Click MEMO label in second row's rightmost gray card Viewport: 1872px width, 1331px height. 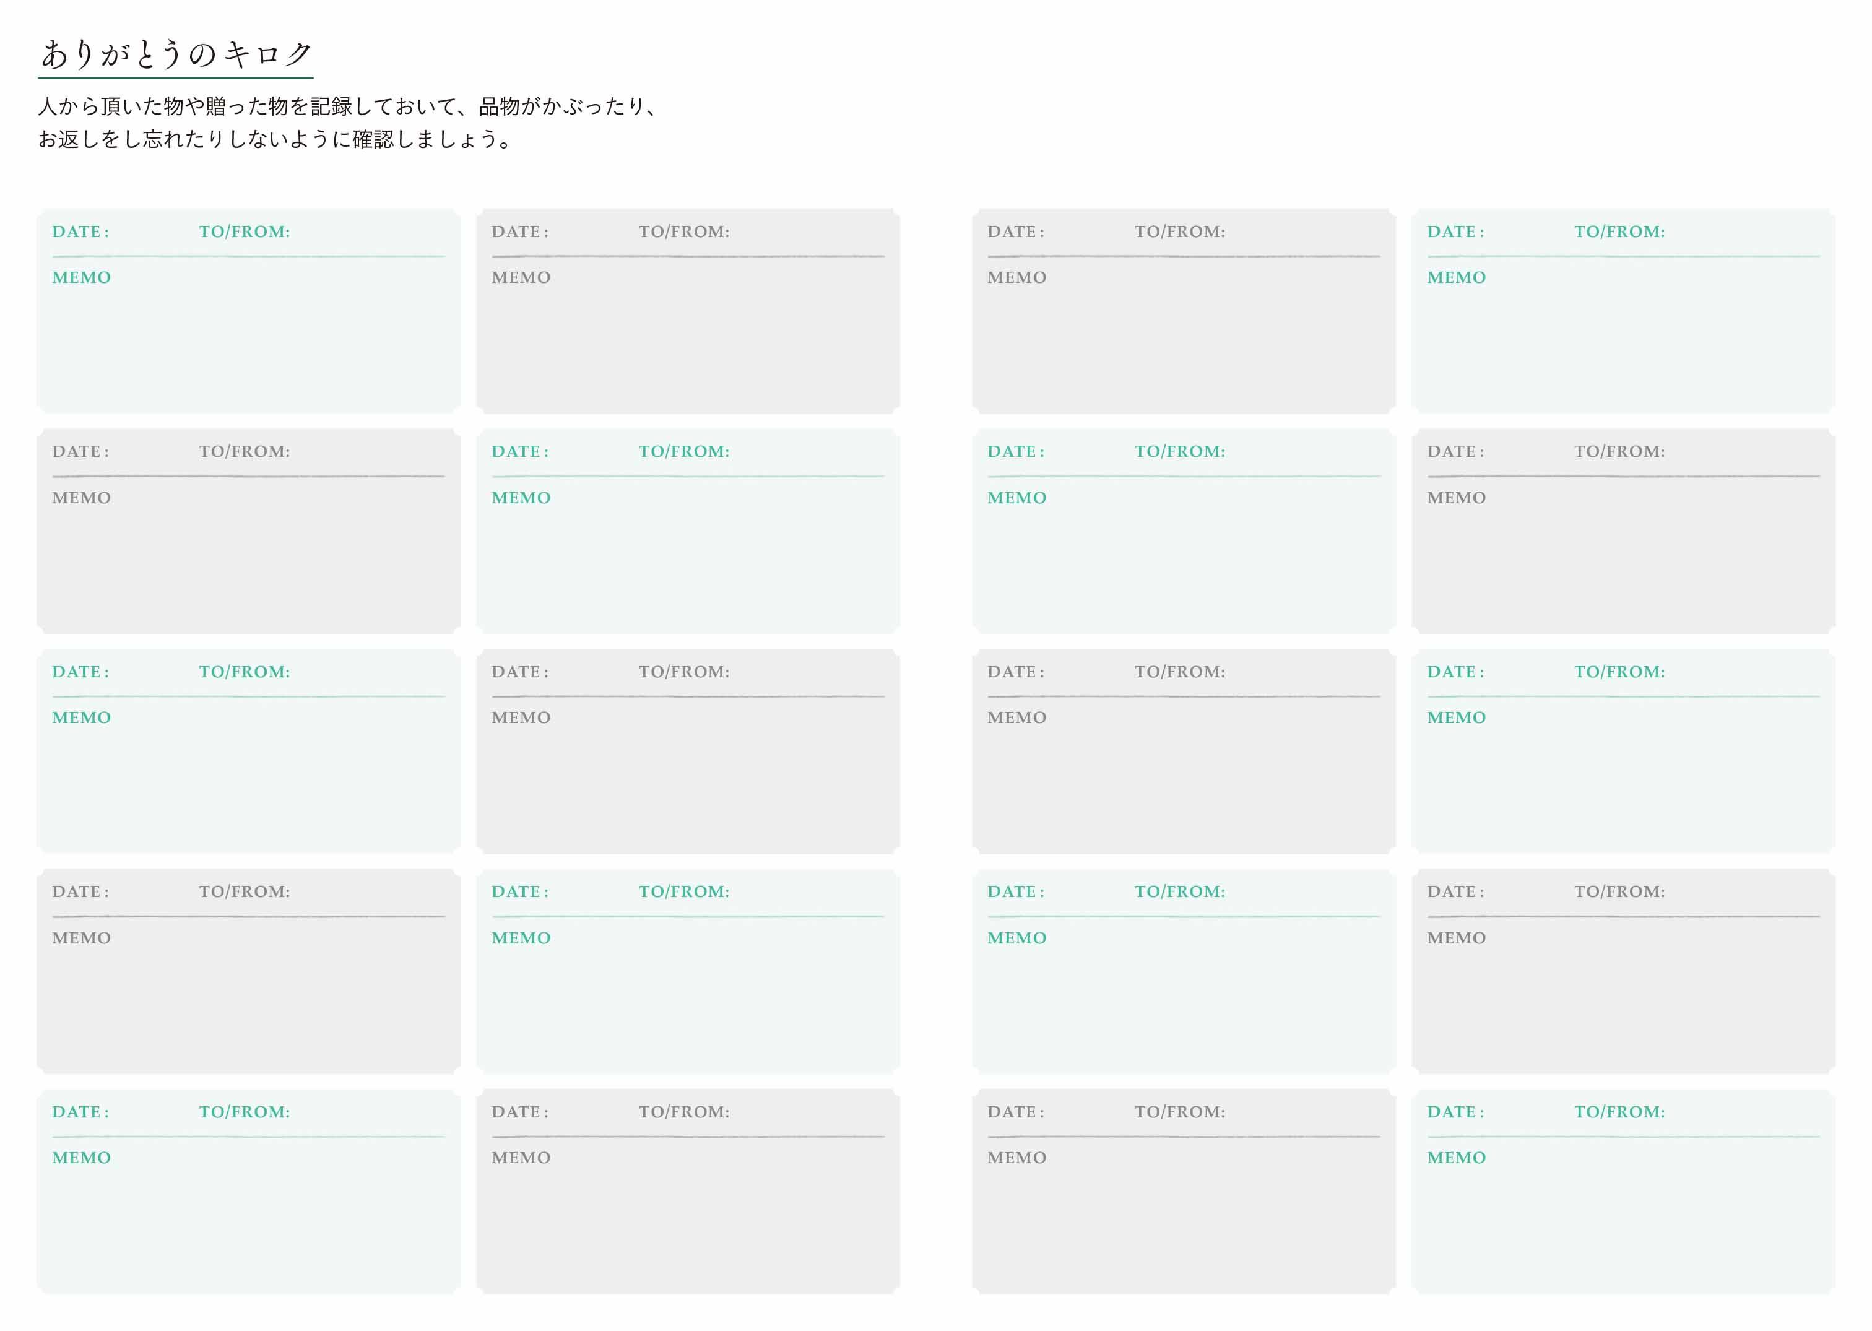(x=1455, y=498)
